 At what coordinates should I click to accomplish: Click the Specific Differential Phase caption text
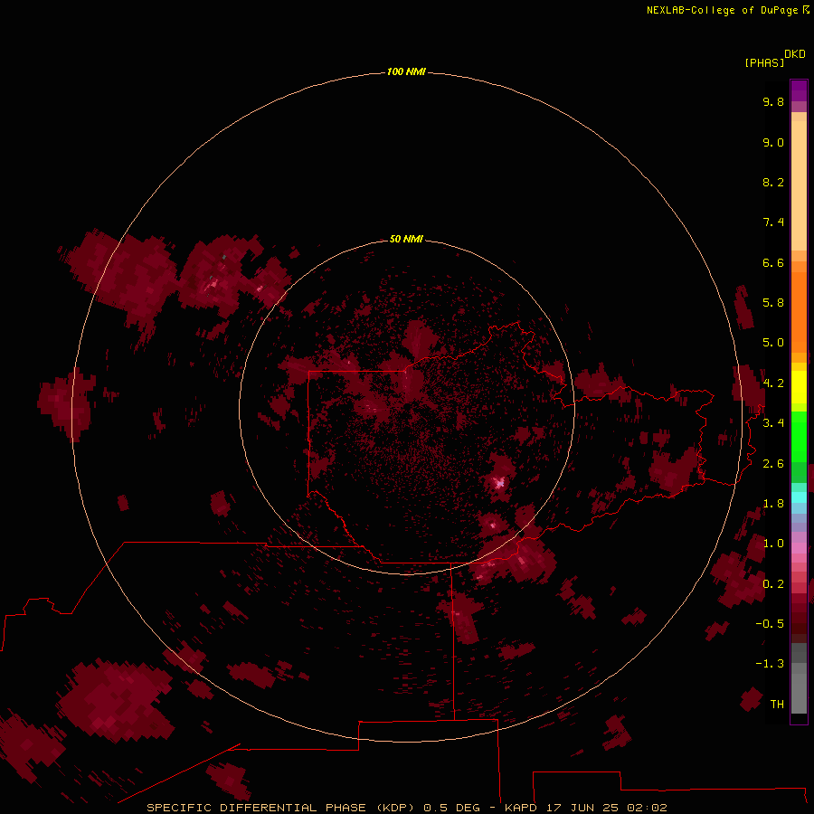pos(406,808)
